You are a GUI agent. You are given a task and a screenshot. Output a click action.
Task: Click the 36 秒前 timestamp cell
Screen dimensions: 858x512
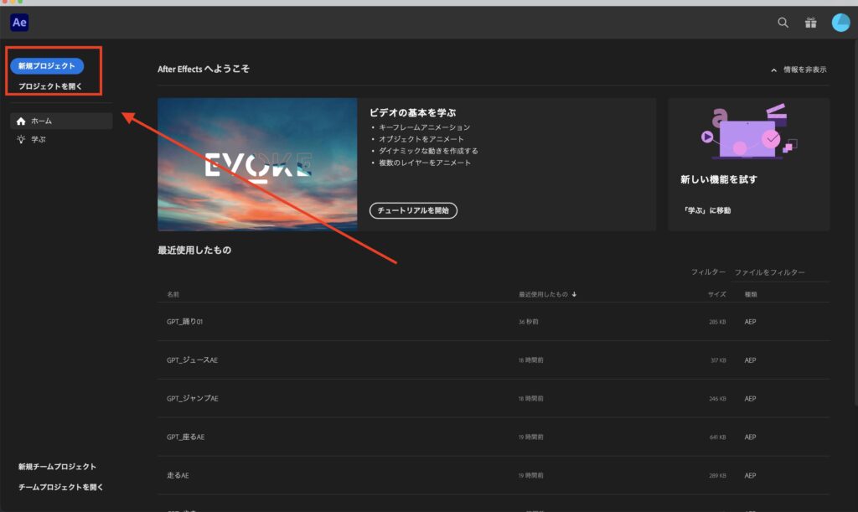click(529, 322)
